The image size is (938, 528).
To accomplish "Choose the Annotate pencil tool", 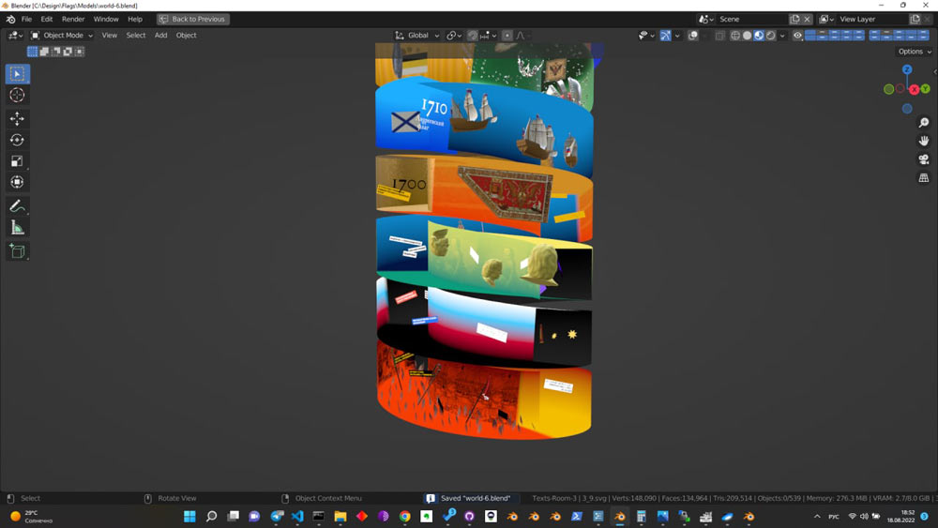I will coord(17,206).
